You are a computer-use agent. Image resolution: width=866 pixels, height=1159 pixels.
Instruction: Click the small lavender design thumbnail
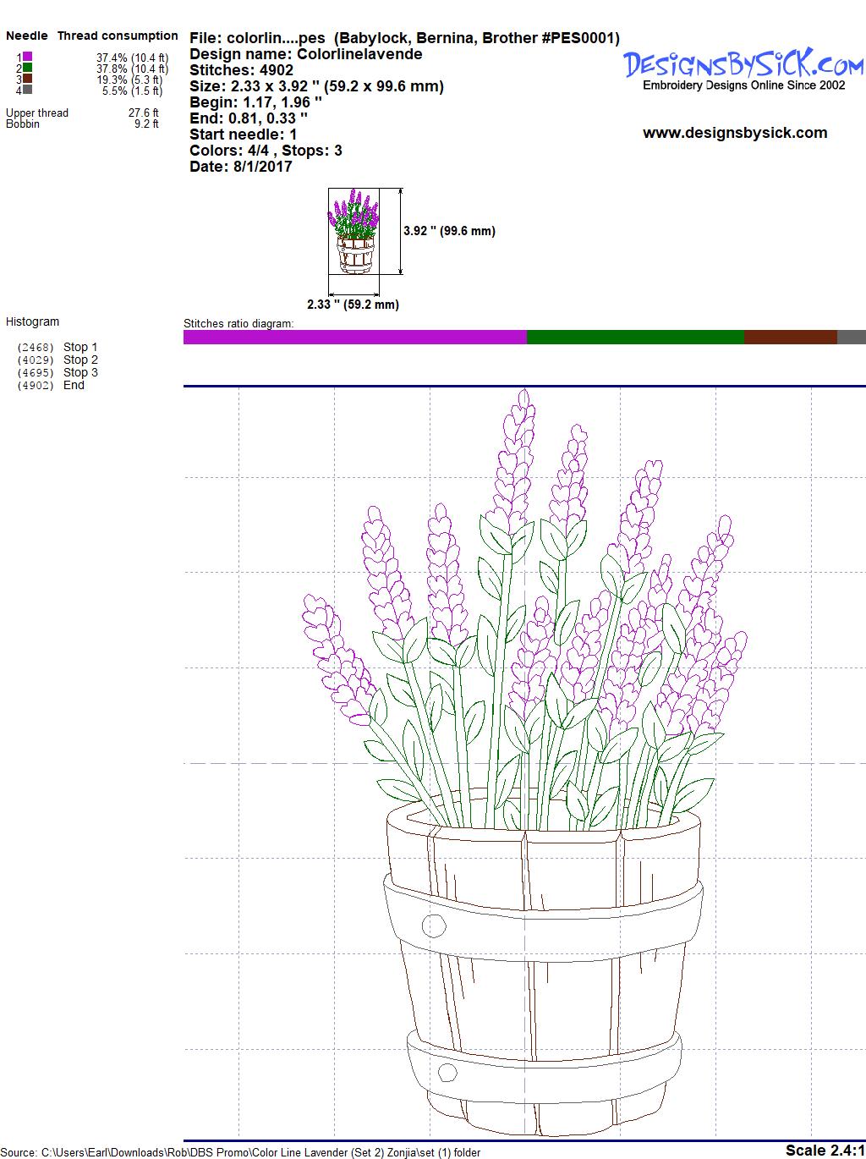[x=354, y=231]
